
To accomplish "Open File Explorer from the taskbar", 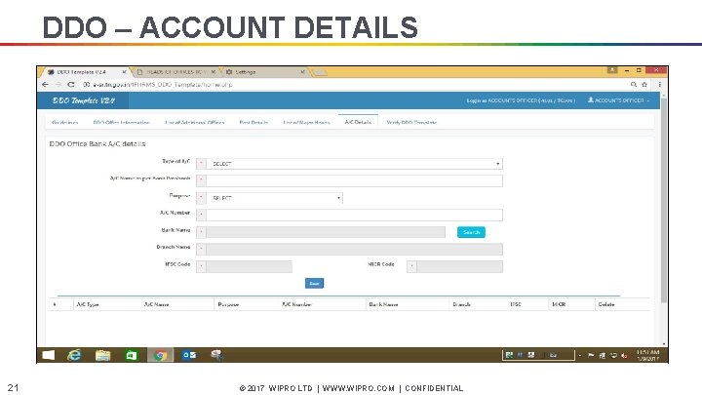I will click(x=103, y=355).
